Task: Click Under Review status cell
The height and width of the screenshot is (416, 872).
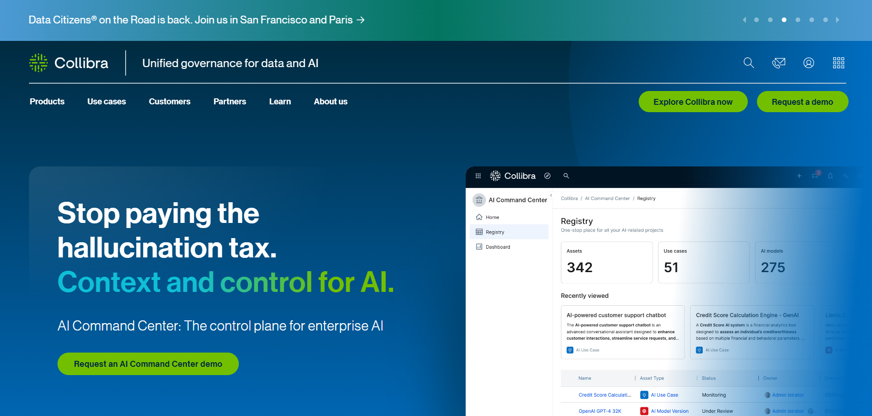Action: [x=717, y=411]
